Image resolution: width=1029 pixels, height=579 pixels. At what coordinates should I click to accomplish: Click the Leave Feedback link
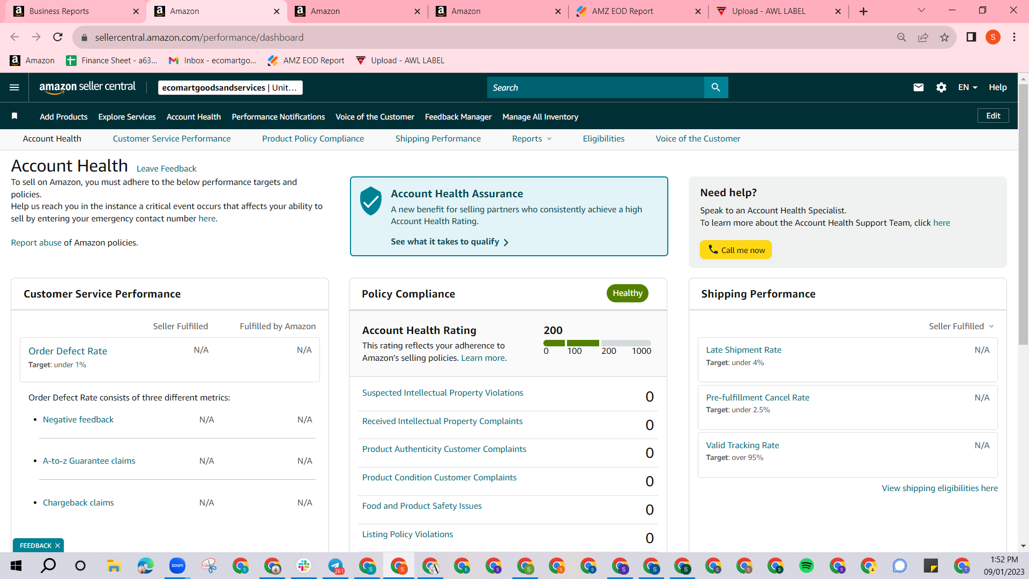click(167, 169)
